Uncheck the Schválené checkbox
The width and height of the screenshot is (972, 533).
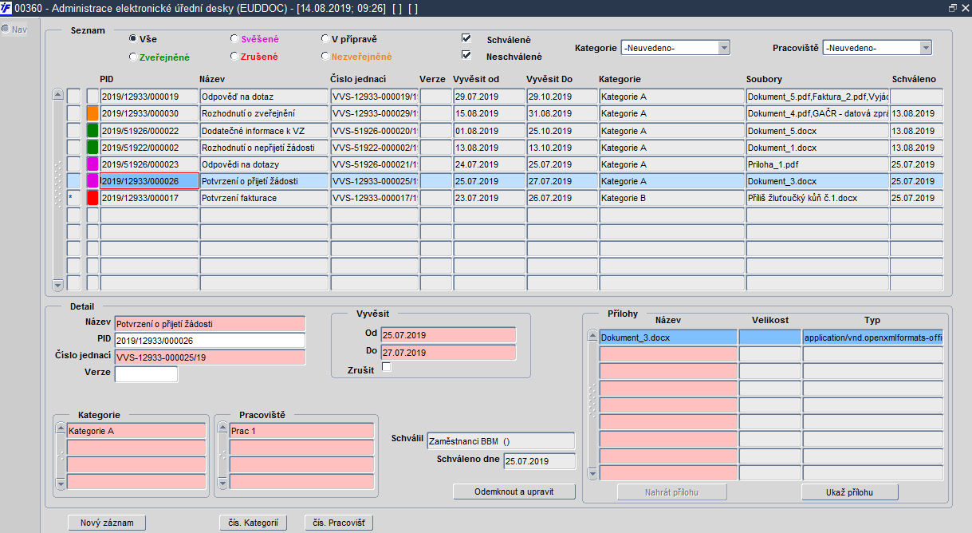tap(466, 39)
